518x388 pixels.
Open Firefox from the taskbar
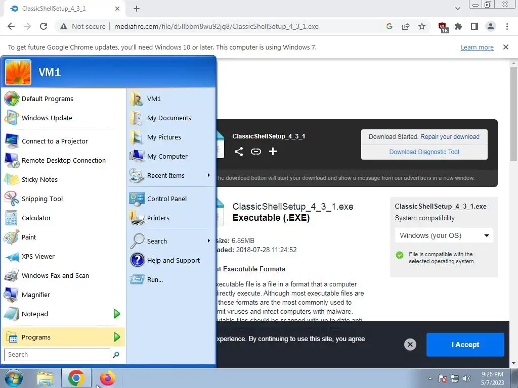107,378
